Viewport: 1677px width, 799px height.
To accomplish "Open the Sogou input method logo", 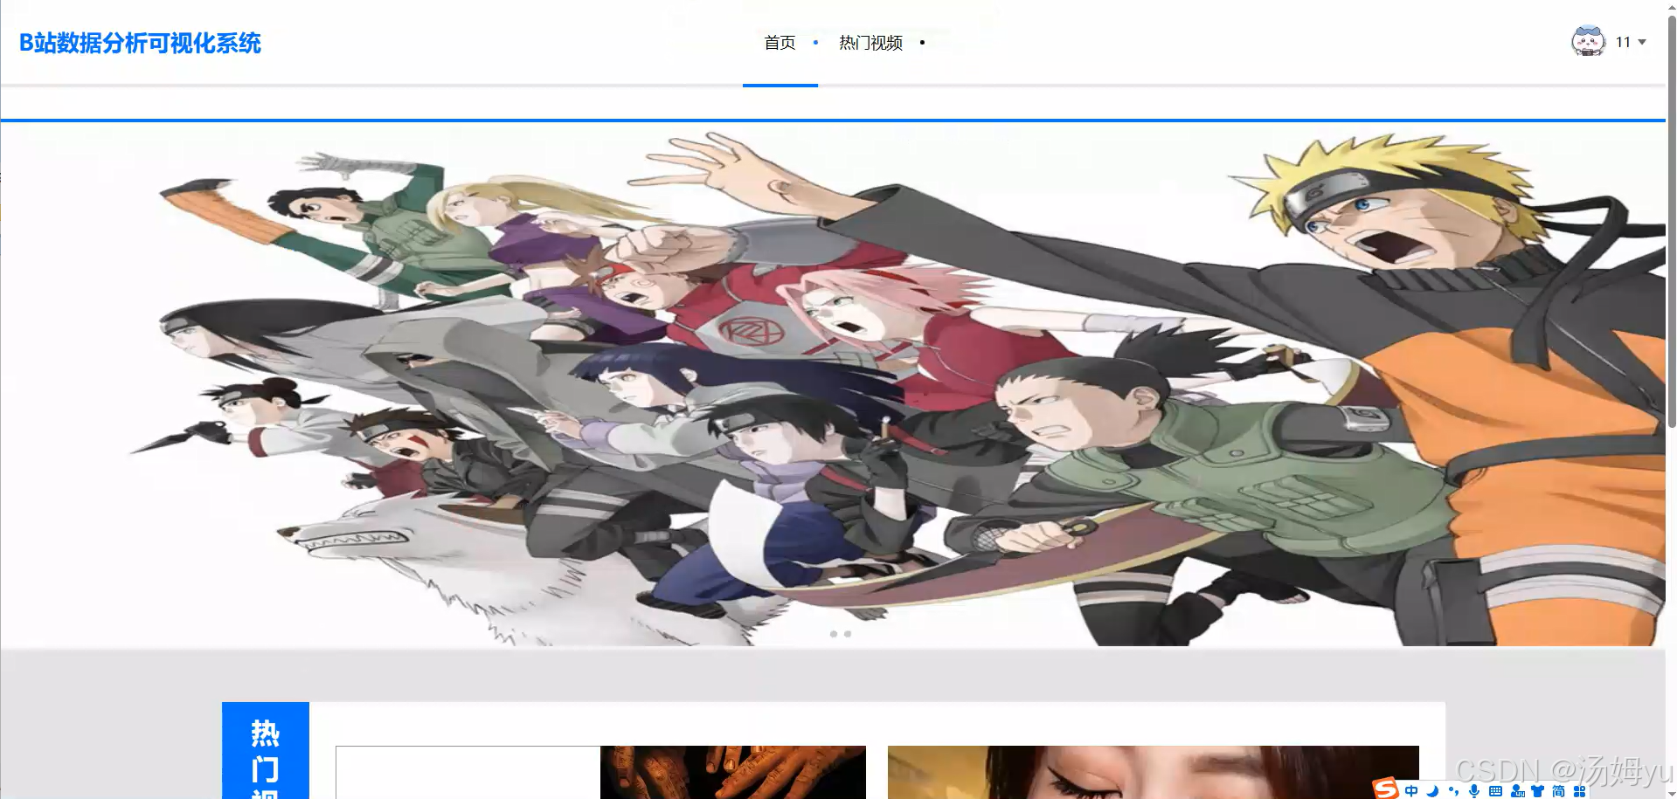I will point(1386,789).
